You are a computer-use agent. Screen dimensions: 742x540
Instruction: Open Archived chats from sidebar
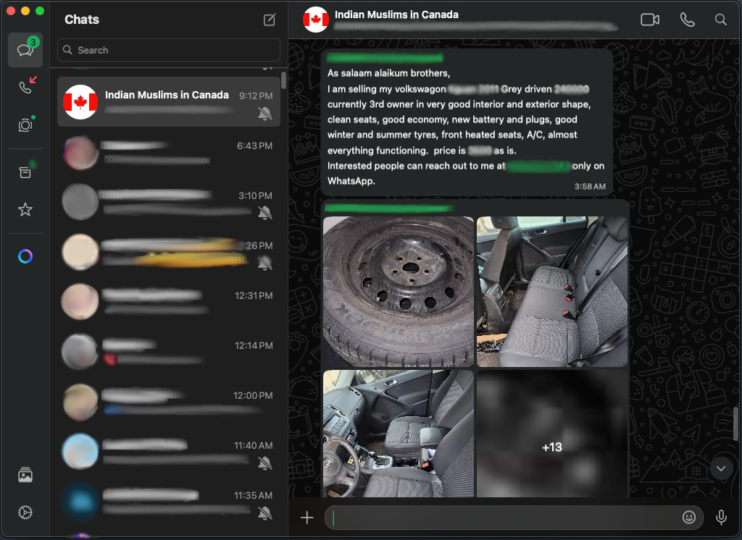pos(25,172)
